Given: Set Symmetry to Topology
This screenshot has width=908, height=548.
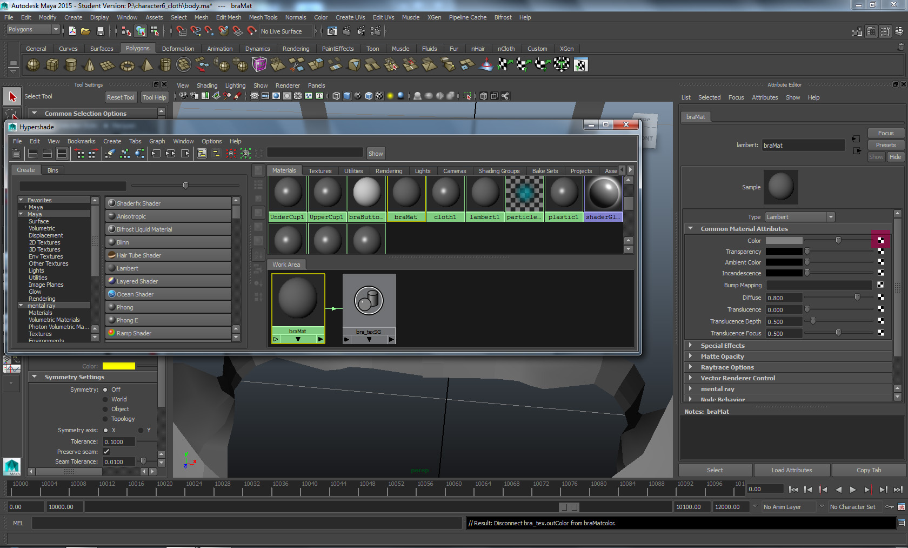Looking at the screenshot, I should pyautogui.click(x=105, y=419).
